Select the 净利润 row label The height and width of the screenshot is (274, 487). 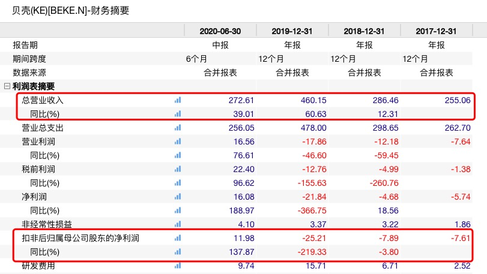point(34,197)
